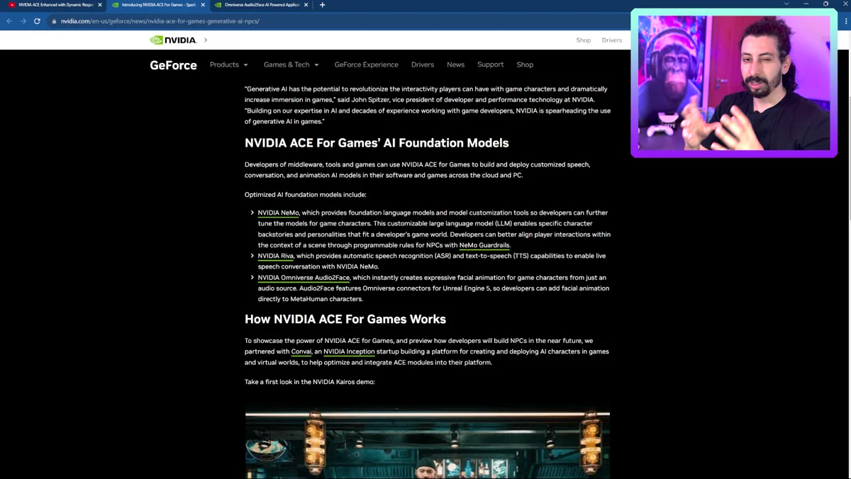The image size is (851, 479).
Task: Click the browser forward arrow
Action: [x=23, y=21]
